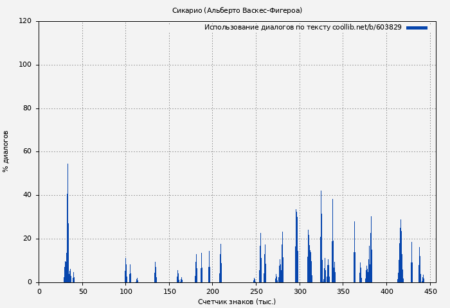Screen dimensions: 450x308
Task: Click the y-axis tick label 40
Action: [x=27, y=195]
